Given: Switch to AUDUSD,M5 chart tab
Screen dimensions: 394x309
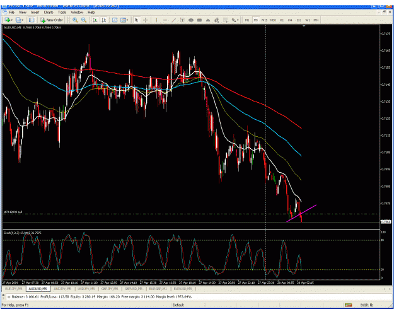Looking at the screenshot, I should (x=38, y=288).
